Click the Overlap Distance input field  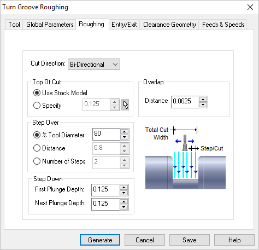pos(185,102)
